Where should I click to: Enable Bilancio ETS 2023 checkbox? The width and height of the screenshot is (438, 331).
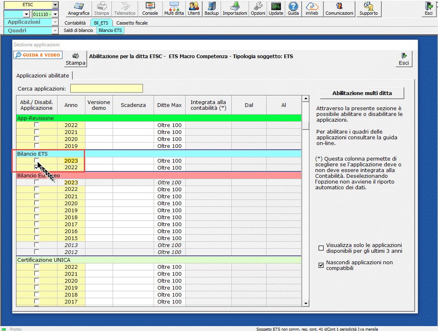point(37,160)
